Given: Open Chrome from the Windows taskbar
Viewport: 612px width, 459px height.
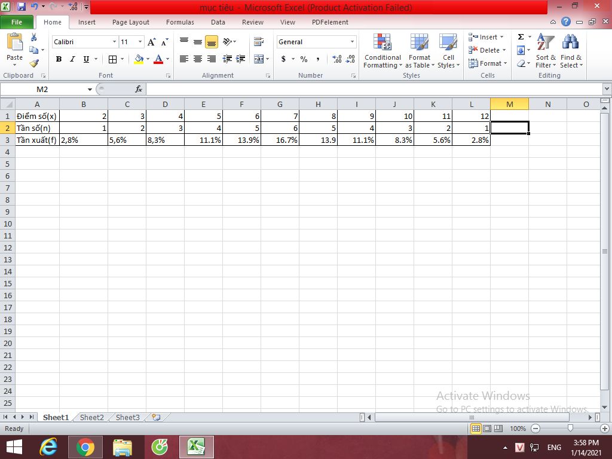Looking at the screenshot, I should point(85,447).
